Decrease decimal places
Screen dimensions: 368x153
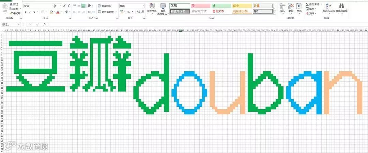143,12
